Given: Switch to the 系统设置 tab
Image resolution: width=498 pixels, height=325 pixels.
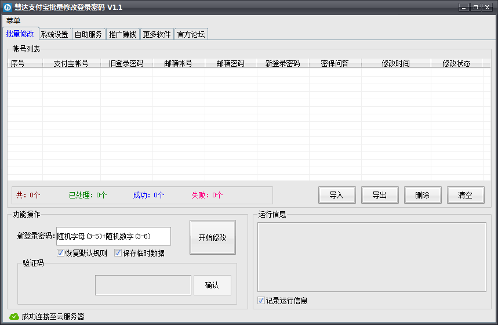Looking at the screenshot, I should click(x=54, y=34).
